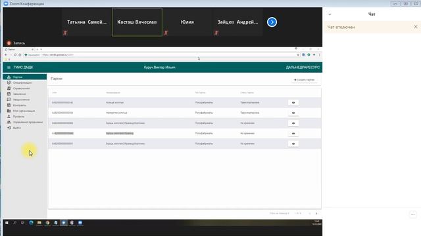Click Транспортировка status in Кольца золотые row
This screenshot has height=236, width=421.
point(250,102)
